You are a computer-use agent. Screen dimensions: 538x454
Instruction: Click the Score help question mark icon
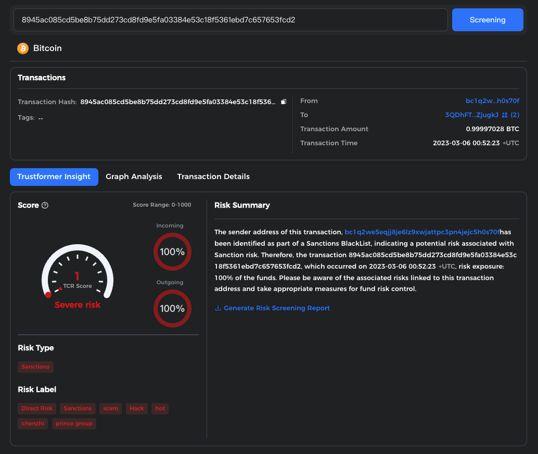tap(45, 205)
